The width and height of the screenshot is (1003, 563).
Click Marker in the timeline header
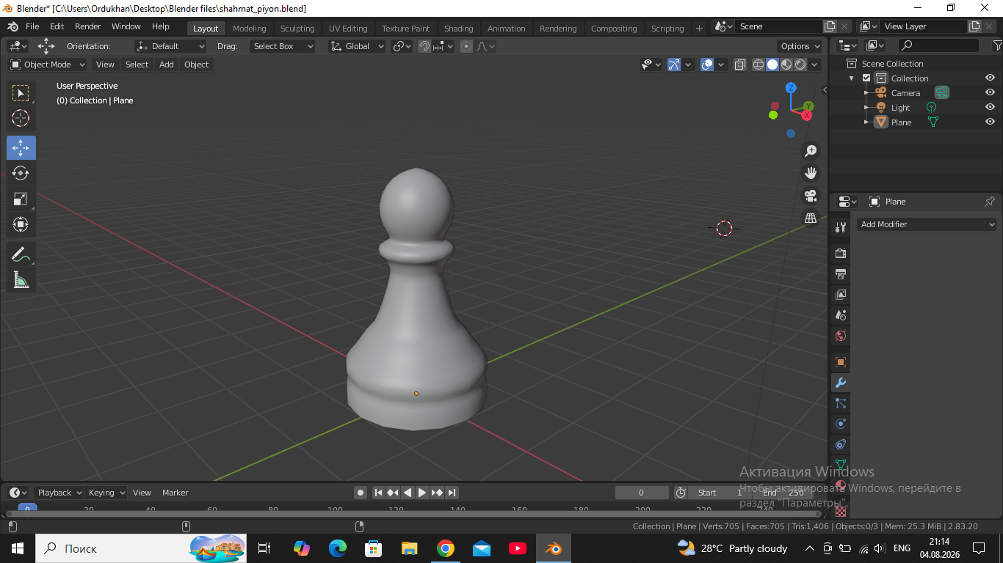[175, 493]
